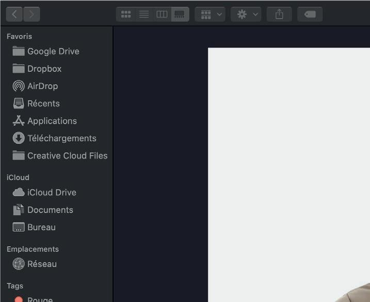Click the Dropbox folder icon
The image size is (370, 302).
point(19,69)
